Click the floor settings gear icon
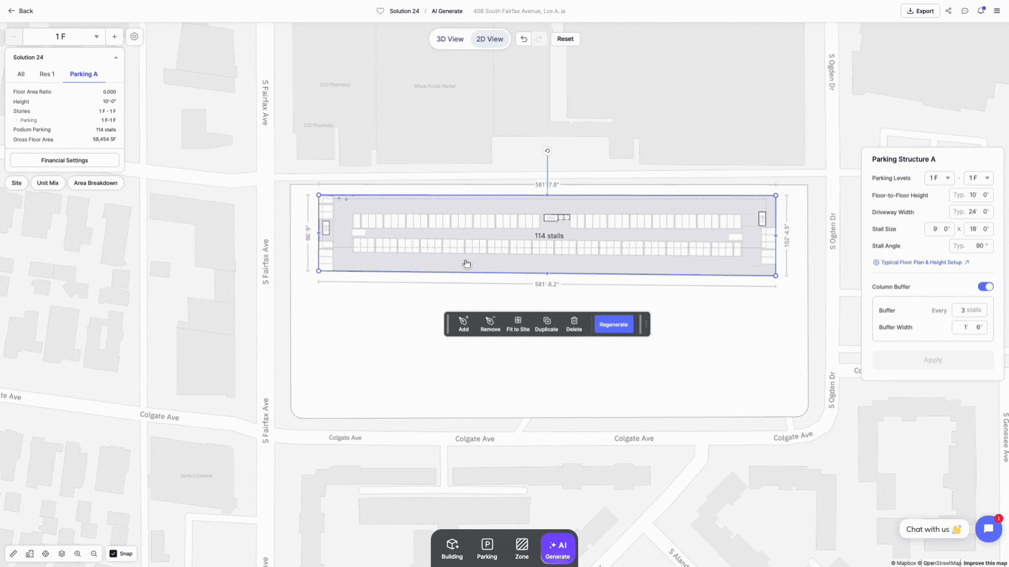This screenshot has height=567, width=1009. (135, 37)
